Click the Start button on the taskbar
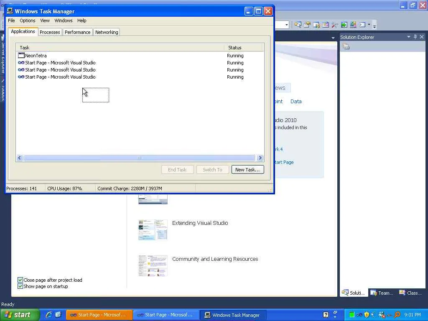Viewport: 428px width, 321px height. click(20, 315)
